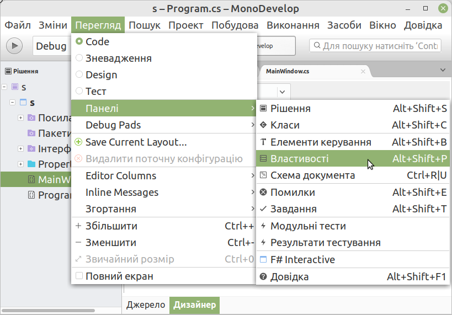This screenshot has height=315, width=452.
Task: Click the F# Interactive window icon
Action: click(x=263, y=259)
